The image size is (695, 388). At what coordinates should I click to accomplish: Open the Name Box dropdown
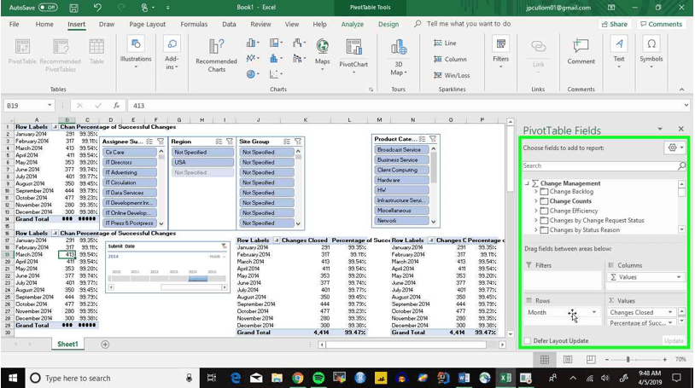[x=50, y=106]
